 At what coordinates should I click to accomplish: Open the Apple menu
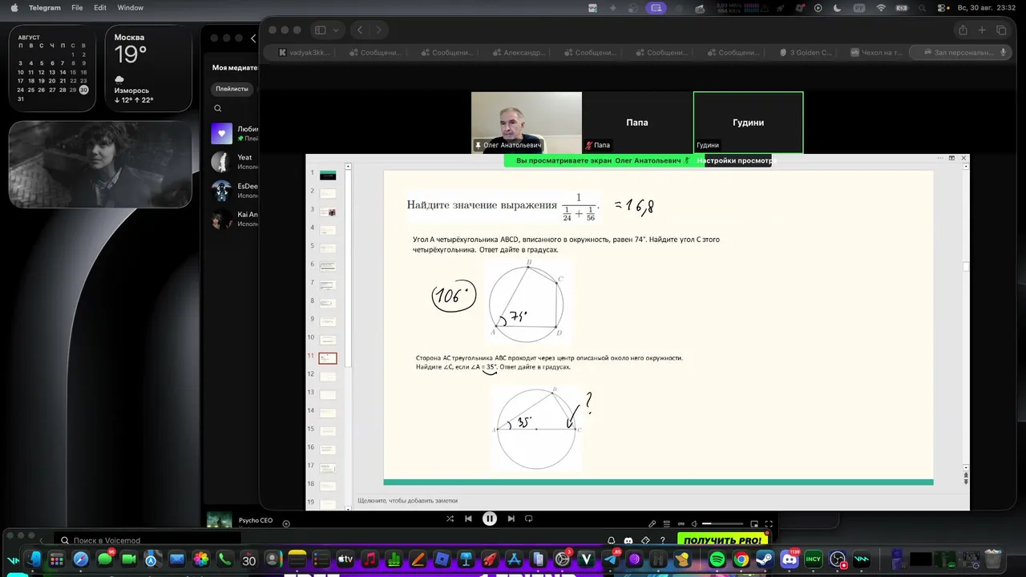pyautogui.click(x=14, y=8)
